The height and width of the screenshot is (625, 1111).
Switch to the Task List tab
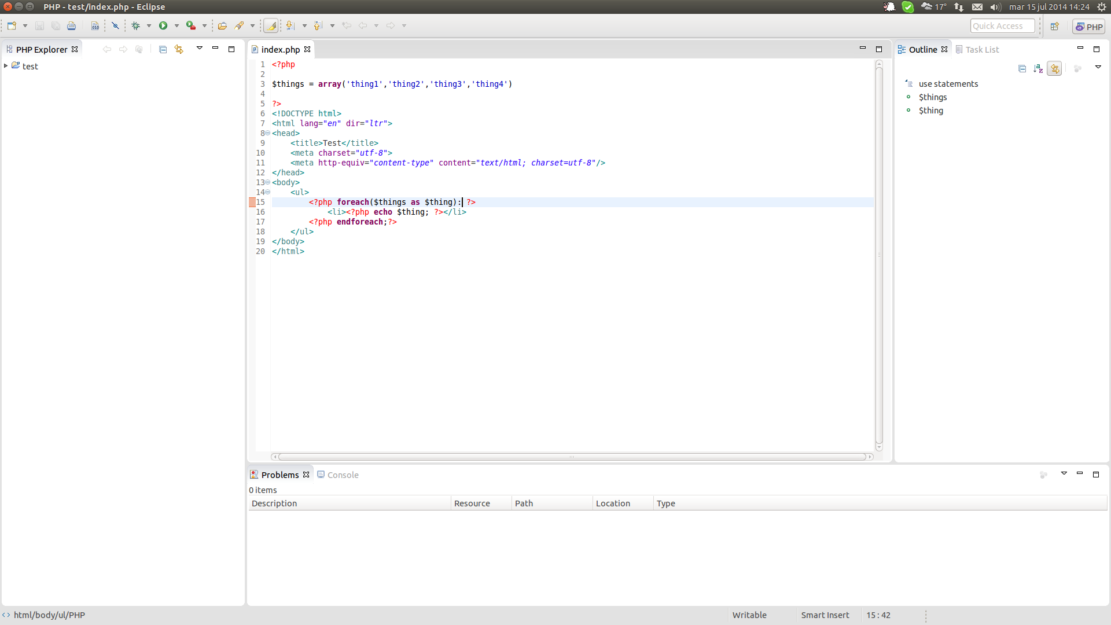[982, 50]
